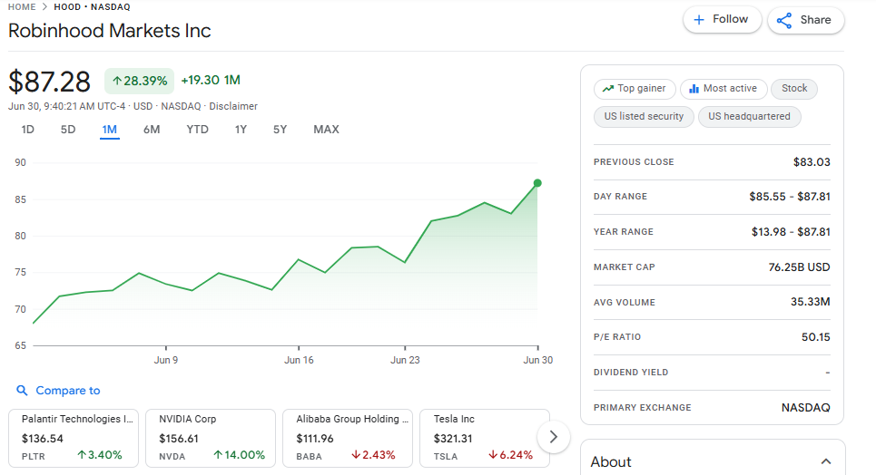
Task: Click the bar chart icon on Most active
Action: tap(694, 88)
